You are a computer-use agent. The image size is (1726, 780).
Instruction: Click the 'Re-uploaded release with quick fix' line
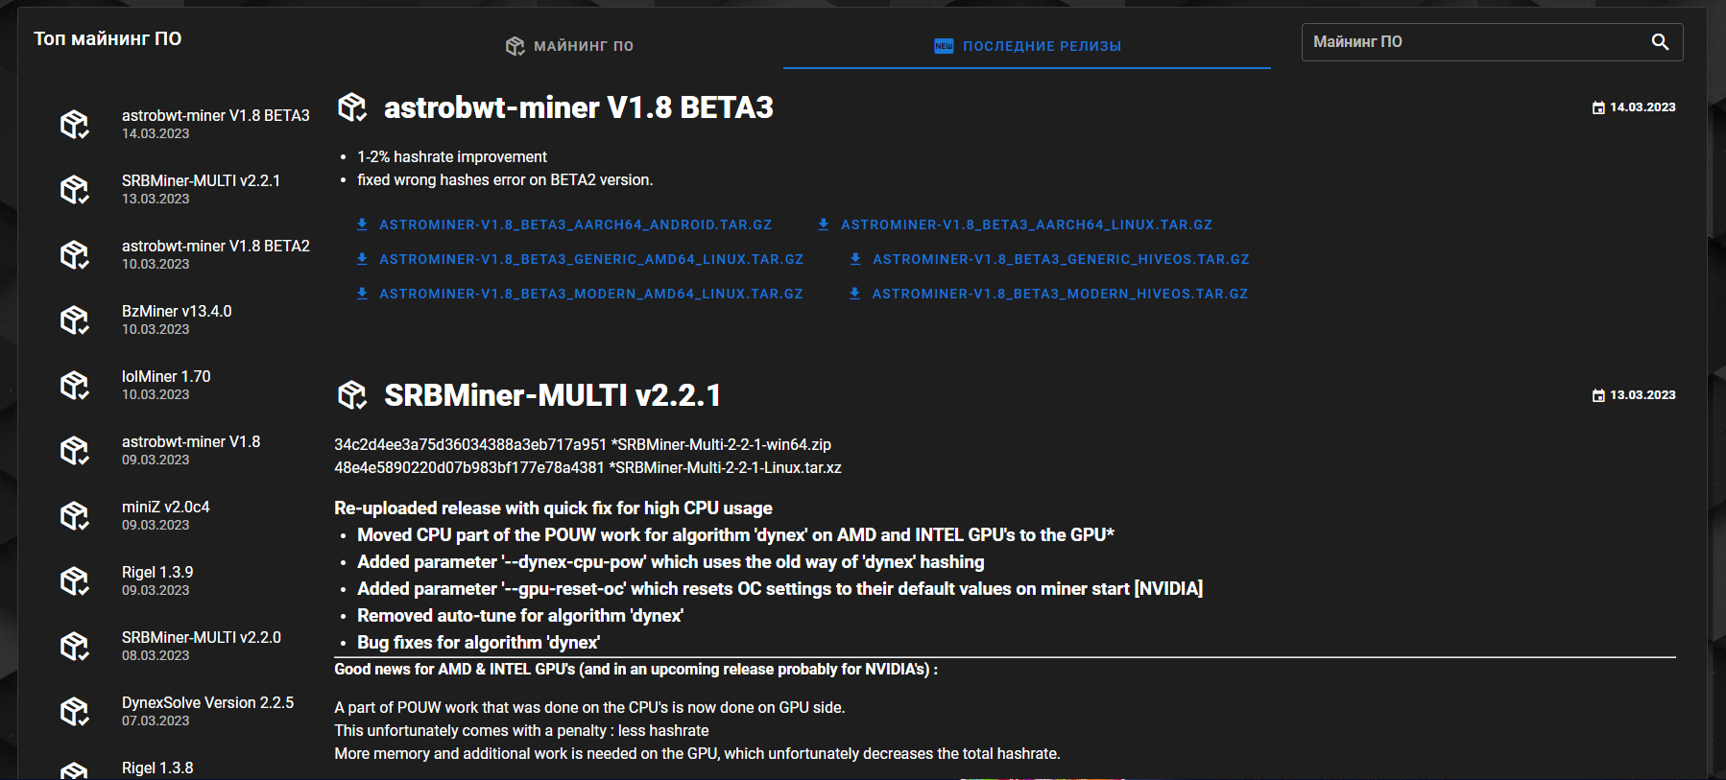(553, 508)
